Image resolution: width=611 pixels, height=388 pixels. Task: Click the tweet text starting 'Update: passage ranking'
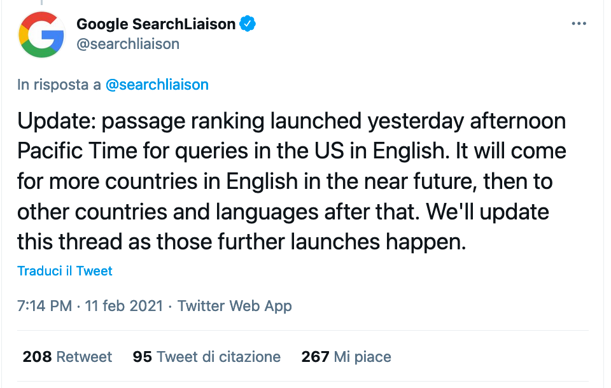tap(291, 181)
